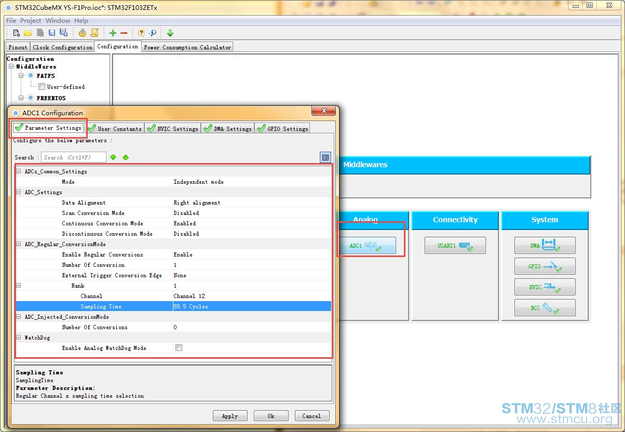Click the Generate Code gear icon
The height and width of the screenshot is (432, 625).
click(83, 33)
